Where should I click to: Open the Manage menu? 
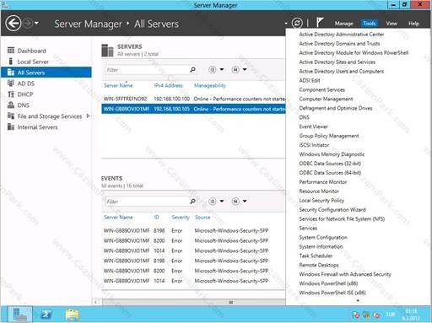pos(343,24)
